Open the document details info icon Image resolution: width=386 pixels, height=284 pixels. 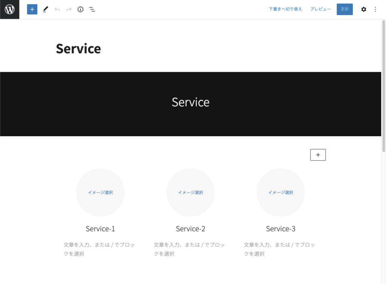(80, 9)
